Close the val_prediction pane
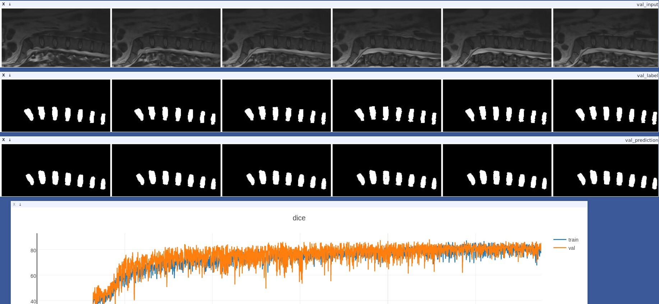This screenshot has width=659, height=304. click(4, 140)
